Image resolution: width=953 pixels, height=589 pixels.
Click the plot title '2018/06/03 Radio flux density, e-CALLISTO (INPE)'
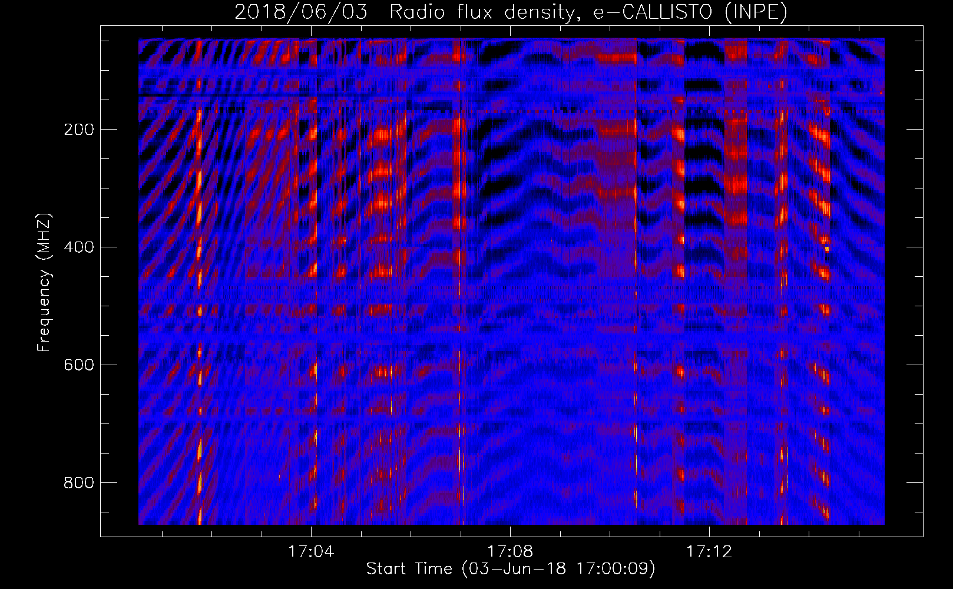[511, 12]
